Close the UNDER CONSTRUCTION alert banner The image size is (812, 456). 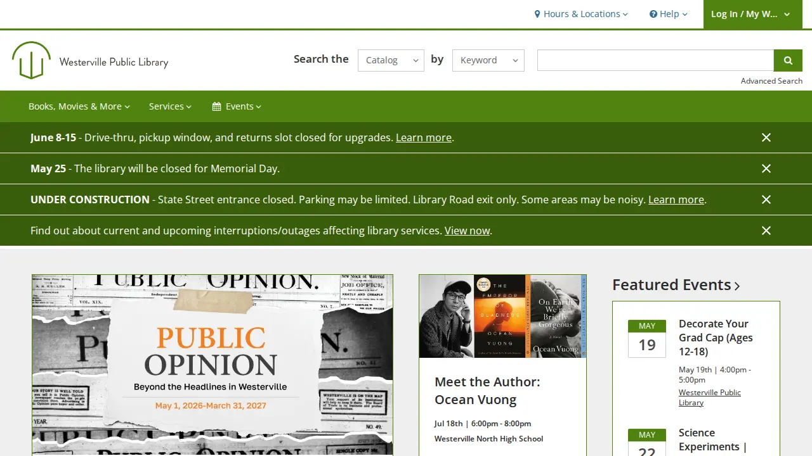point(766,199)
